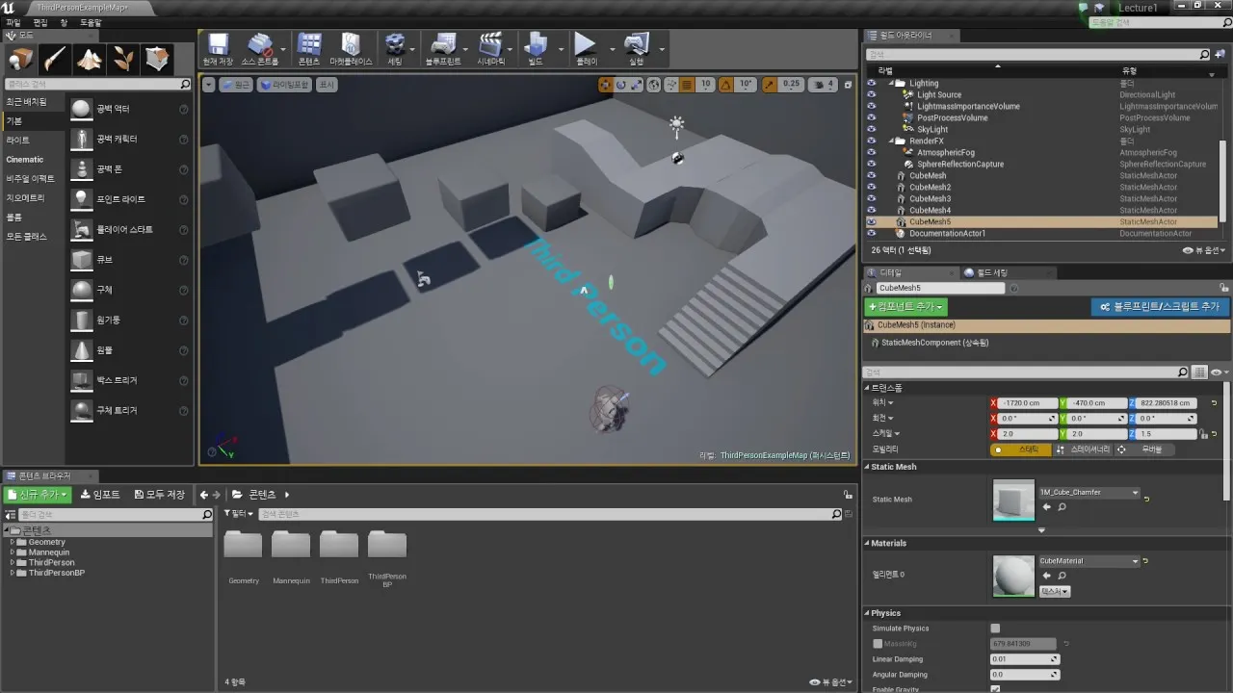Select the Landscape mode icon
The width and height of the screenshot is (1233, 693).
click(89, 60)
